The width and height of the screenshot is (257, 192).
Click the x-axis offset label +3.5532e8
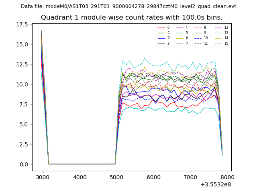pos(215,184)
